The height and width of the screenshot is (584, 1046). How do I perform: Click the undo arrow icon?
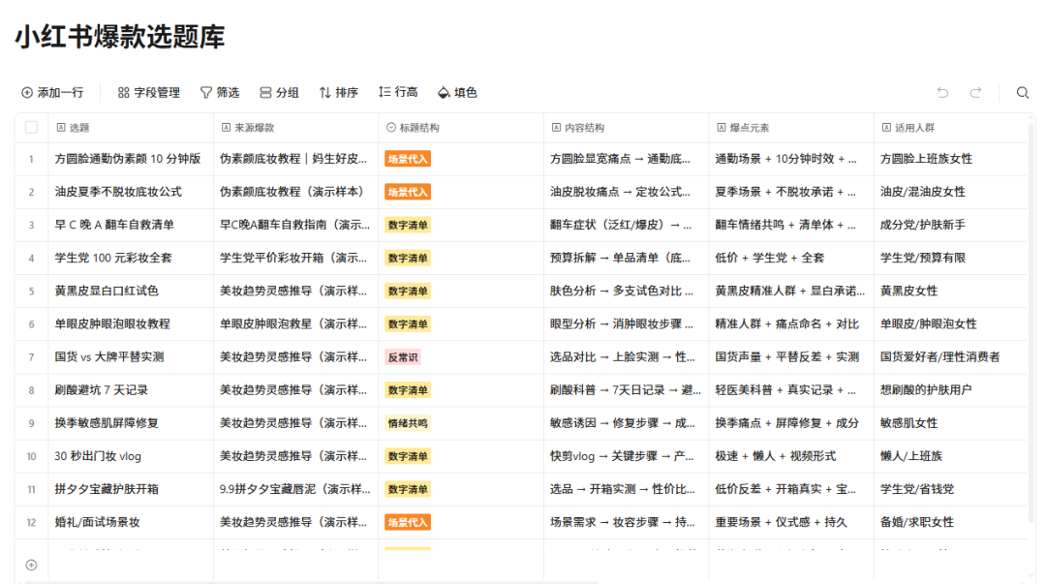click(x=942, y=93)
